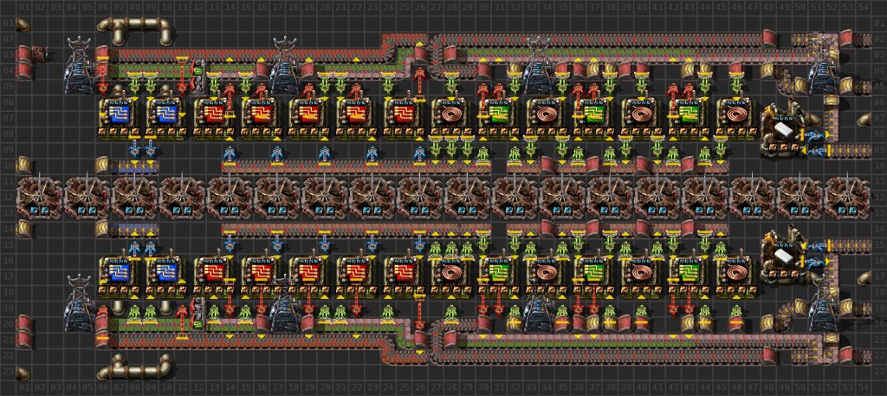Click upper substation at columns 04-05
This screenshot has height=396, width=887.
click(x=79, y=65)
